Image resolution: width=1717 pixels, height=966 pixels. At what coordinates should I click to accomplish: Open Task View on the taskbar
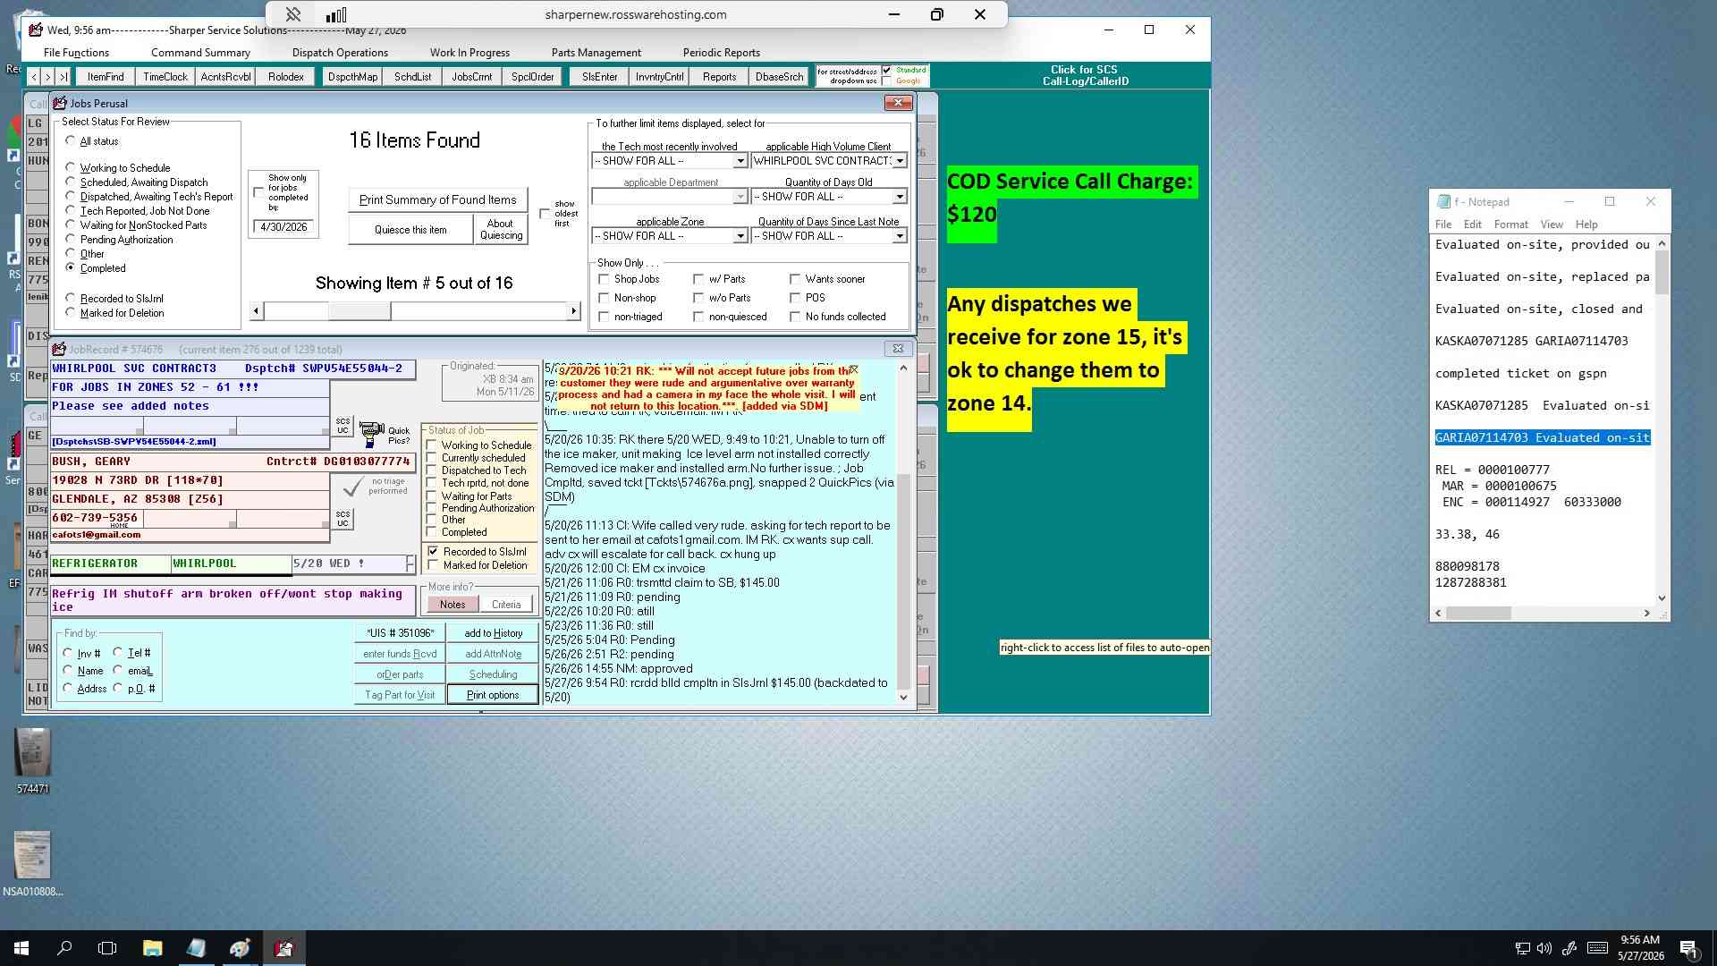click(x=107, y=948)
